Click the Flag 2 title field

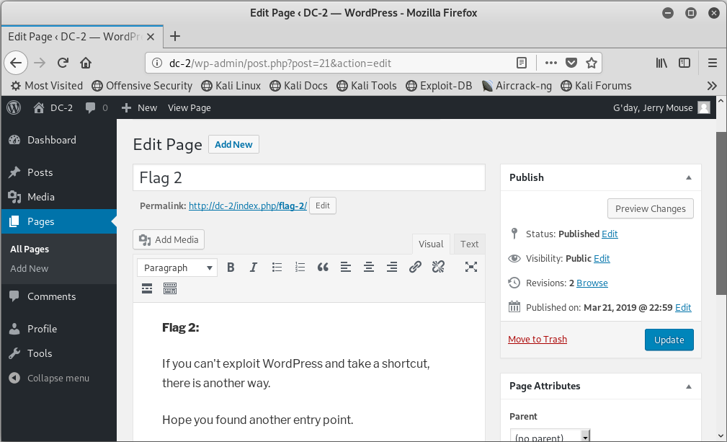click(309, 177)
